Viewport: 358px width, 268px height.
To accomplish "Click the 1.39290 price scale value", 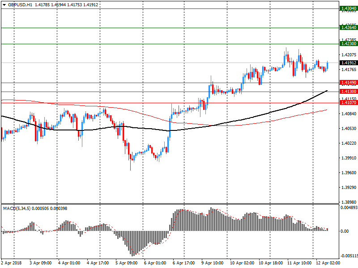I will [349, 187].
